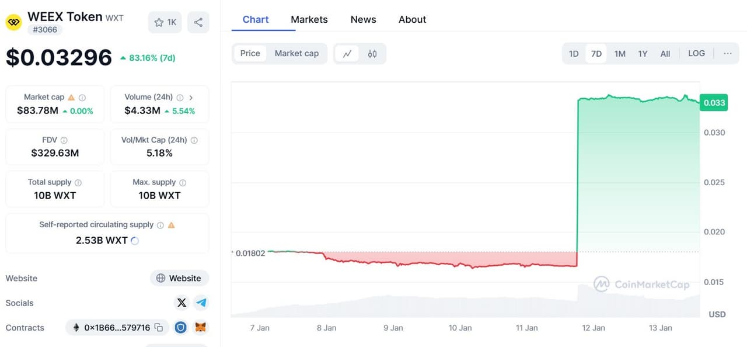Click the circulating supply progress circle
The image size is (747, 347).
(135, 240)
